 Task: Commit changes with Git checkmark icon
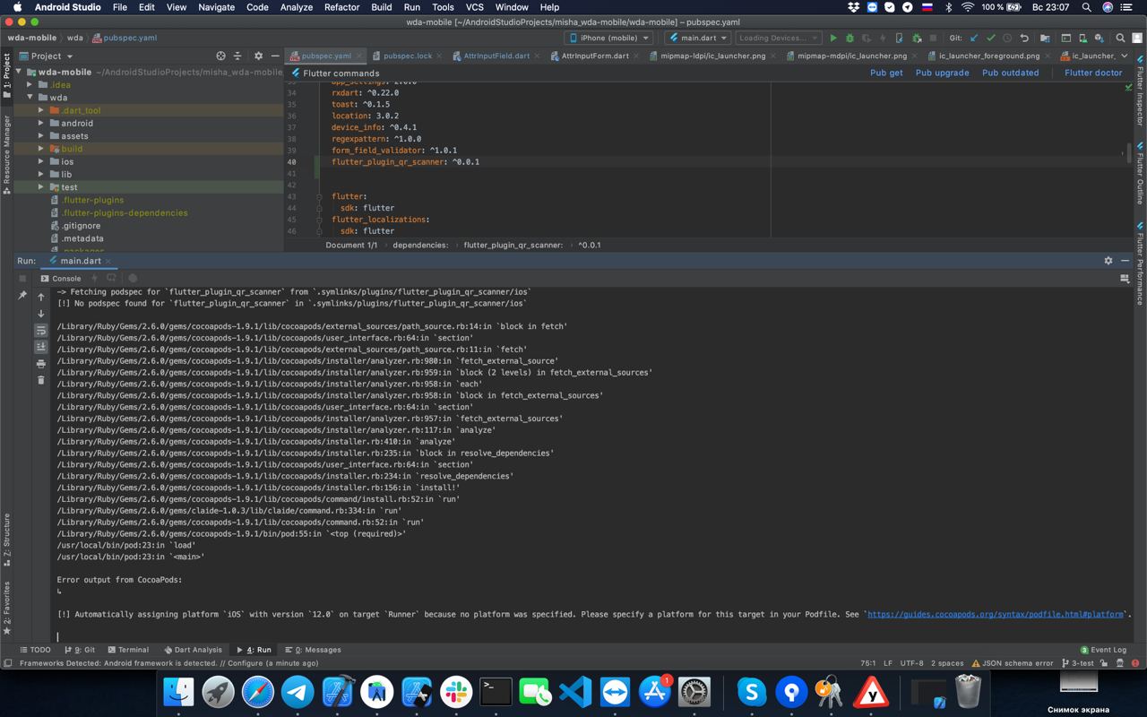click(x=991, y=38)
